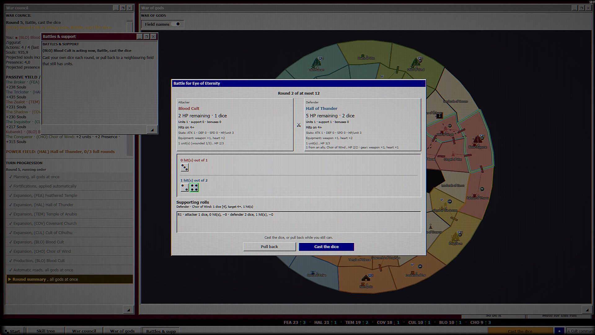Click the Cast the dice button
Screen dimensions: 595x335
click(x=326, y=247)
